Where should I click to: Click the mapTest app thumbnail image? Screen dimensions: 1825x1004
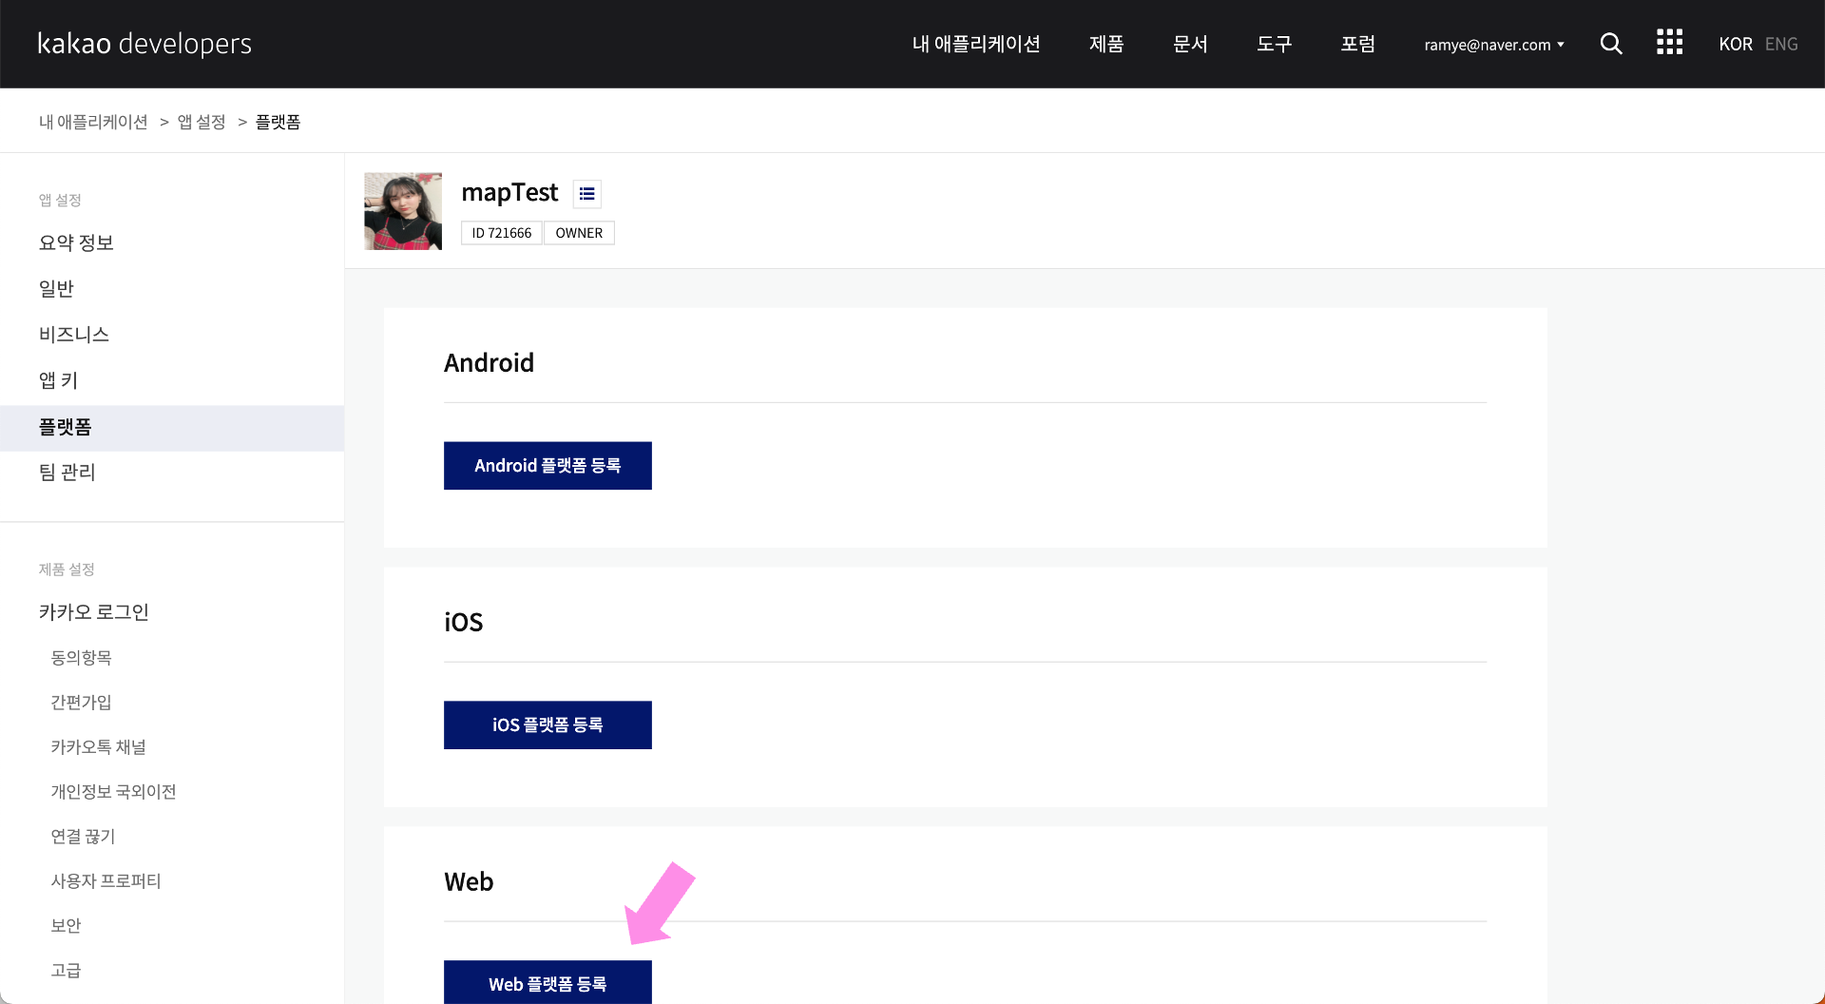pyautogui.click(x=403, y=211)
